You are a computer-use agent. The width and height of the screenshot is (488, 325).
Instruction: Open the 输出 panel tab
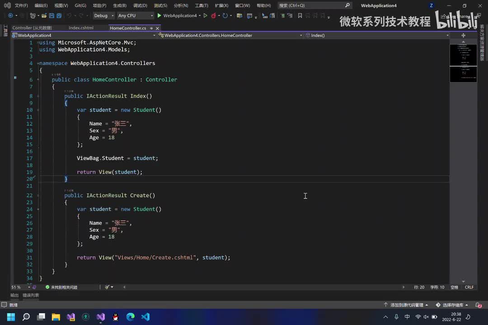coord(14,295)
